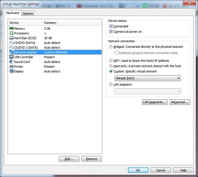Switch to the Options tab
Viewport: 198px width, 177px height.
28,14
